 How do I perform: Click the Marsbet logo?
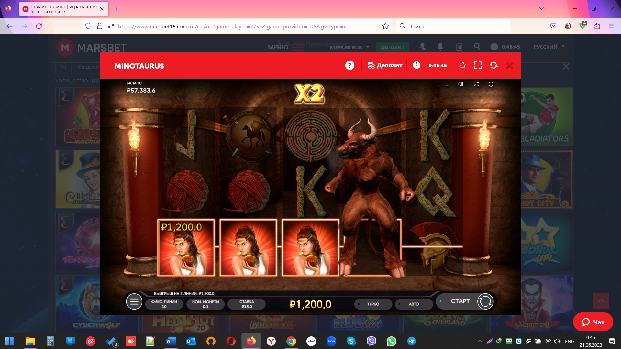coord(92,48)
